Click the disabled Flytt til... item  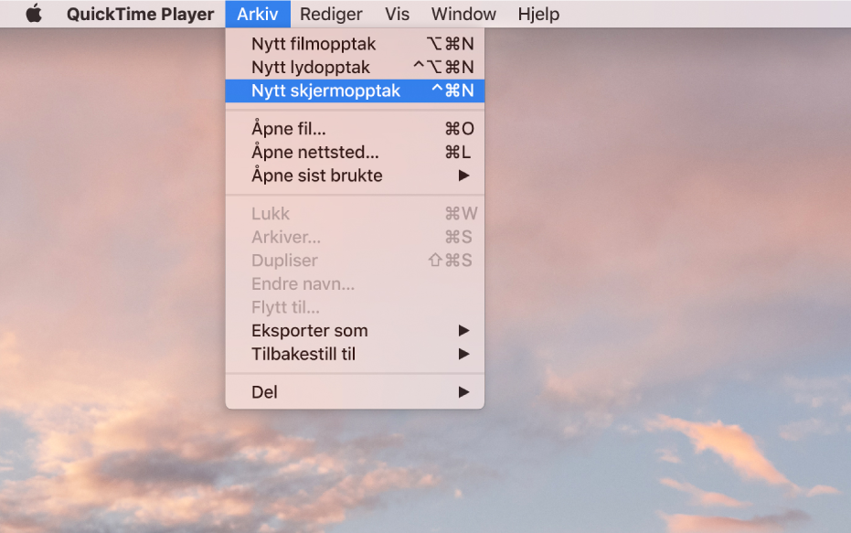click(x=355, y=307)
